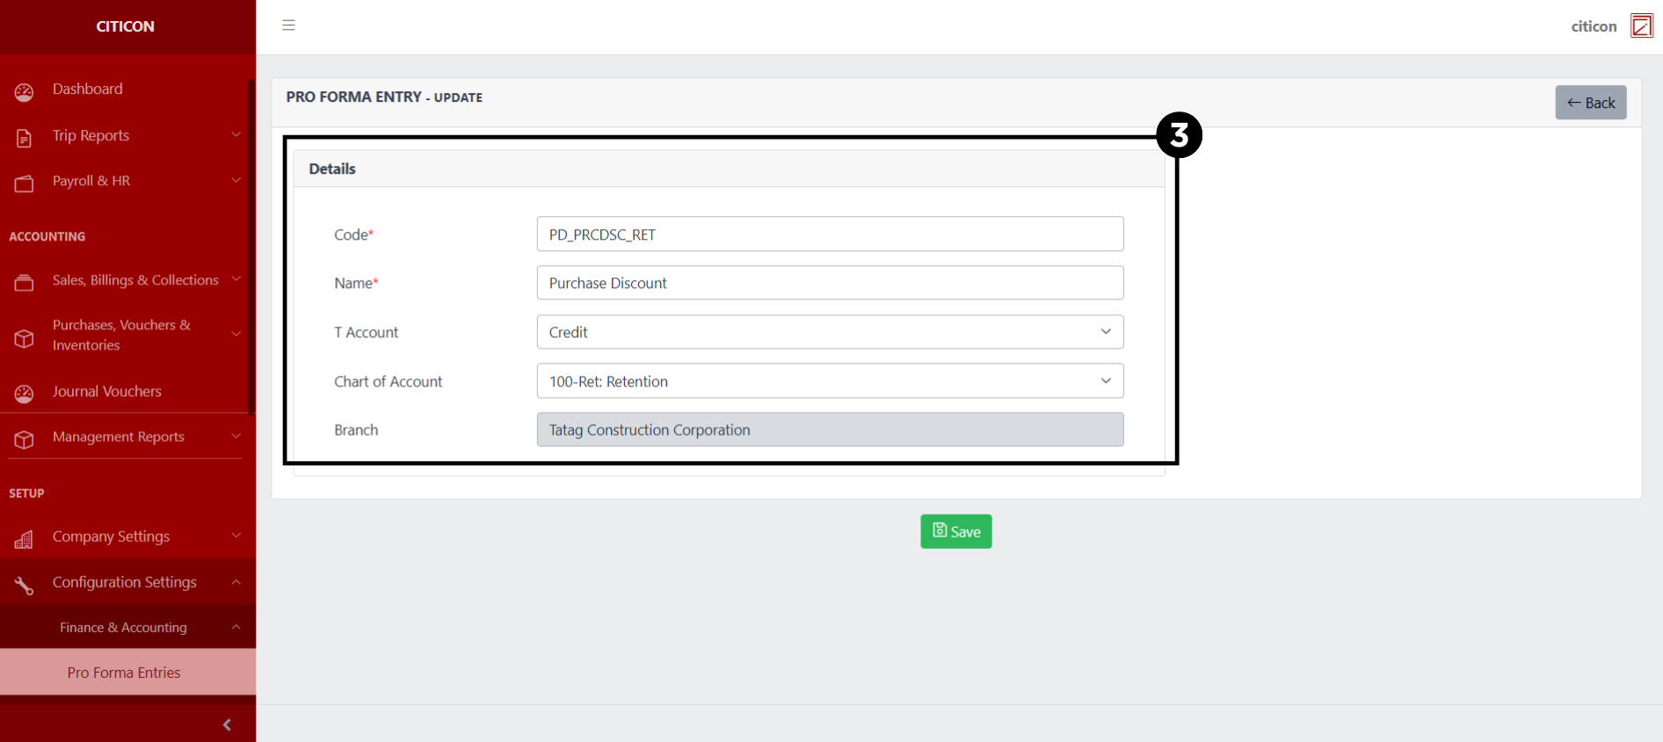
Task: Click the Payroll & HR folder icon
Action: tap(24, 183)
